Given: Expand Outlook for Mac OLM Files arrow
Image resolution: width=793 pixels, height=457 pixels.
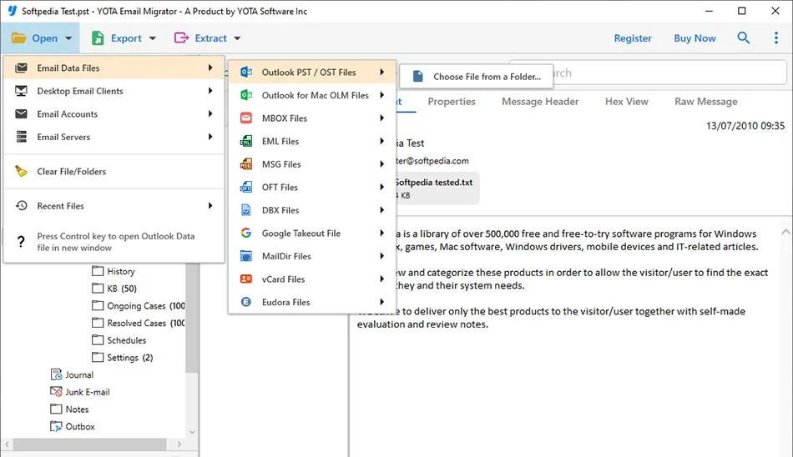Looking at the screenshot, I should pos(381,95).
